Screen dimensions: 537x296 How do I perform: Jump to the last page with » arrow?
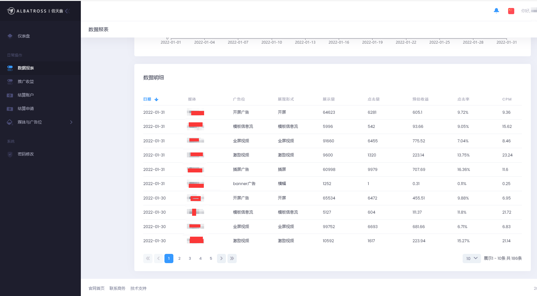pos(232,259)
